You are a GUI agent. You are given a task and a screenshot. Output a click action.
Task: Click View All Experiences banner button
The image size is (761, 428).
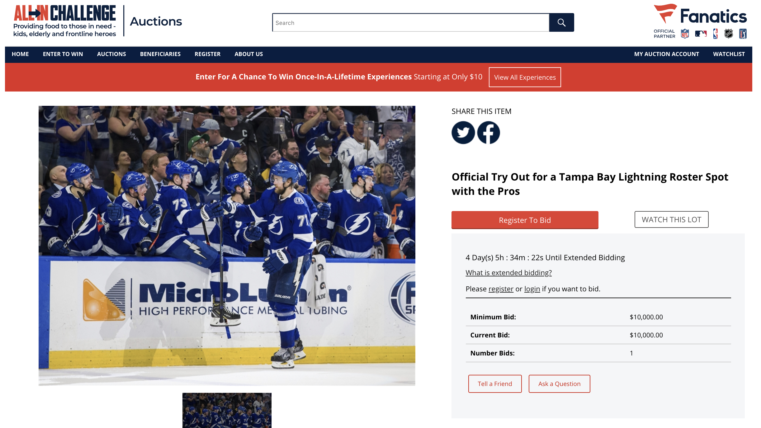tap(525, 77)
